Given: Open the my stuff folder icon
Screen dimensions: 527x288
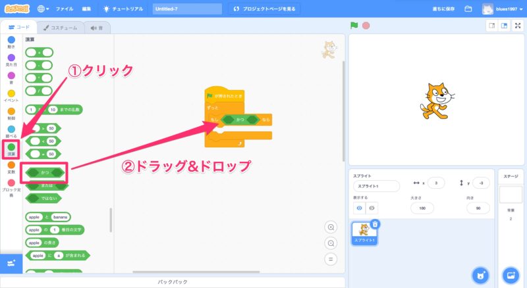Looking at the screenshot, I should [x=468, y=9].
